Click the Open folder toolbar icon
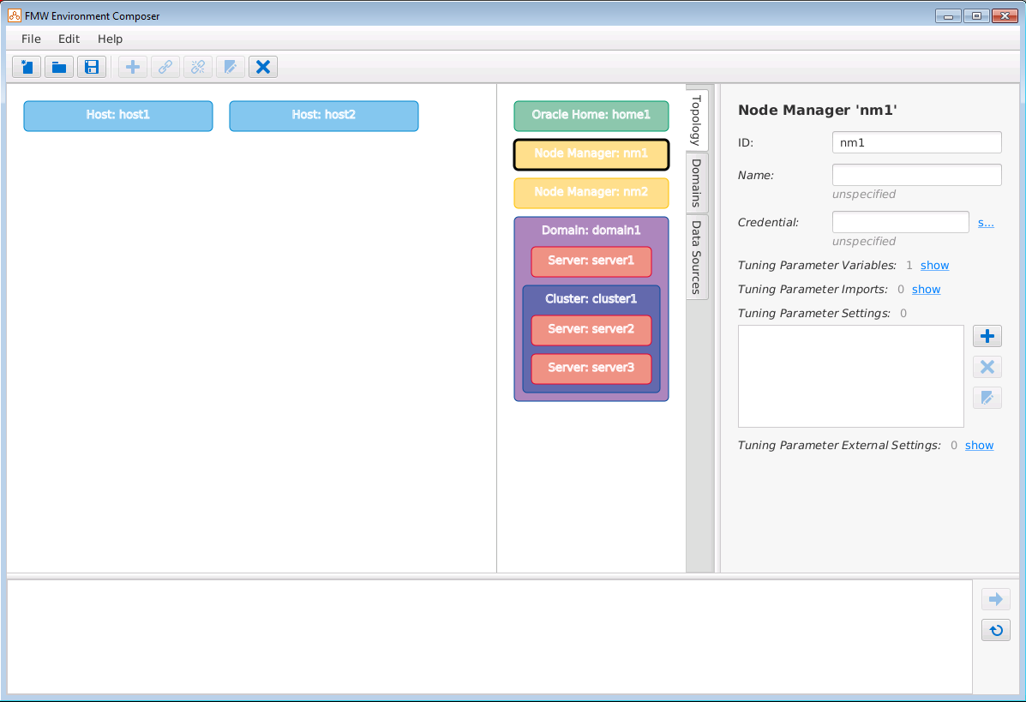Viewport: 1026px width, 702px height. click(x=59, y=67)
